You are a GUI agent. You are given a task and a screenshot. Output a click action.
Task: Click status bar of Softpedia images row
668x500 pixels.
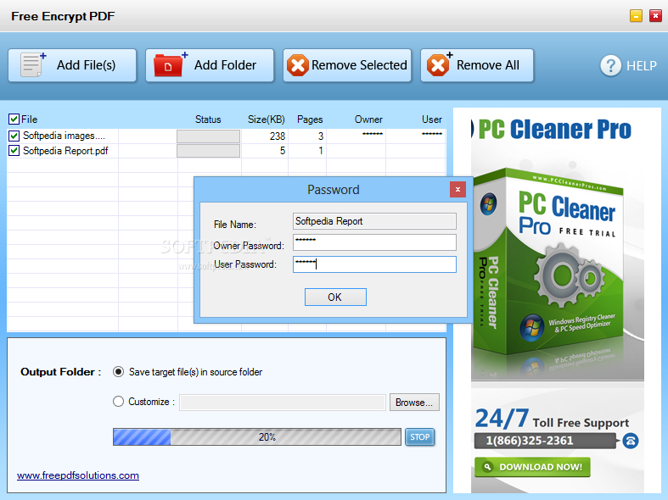[x=208, y=136]
